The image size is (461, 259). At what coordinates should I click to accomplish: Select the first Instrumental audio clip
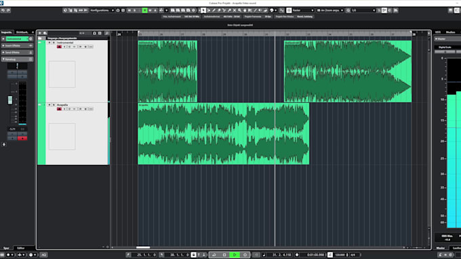click(x=167, y=71)
